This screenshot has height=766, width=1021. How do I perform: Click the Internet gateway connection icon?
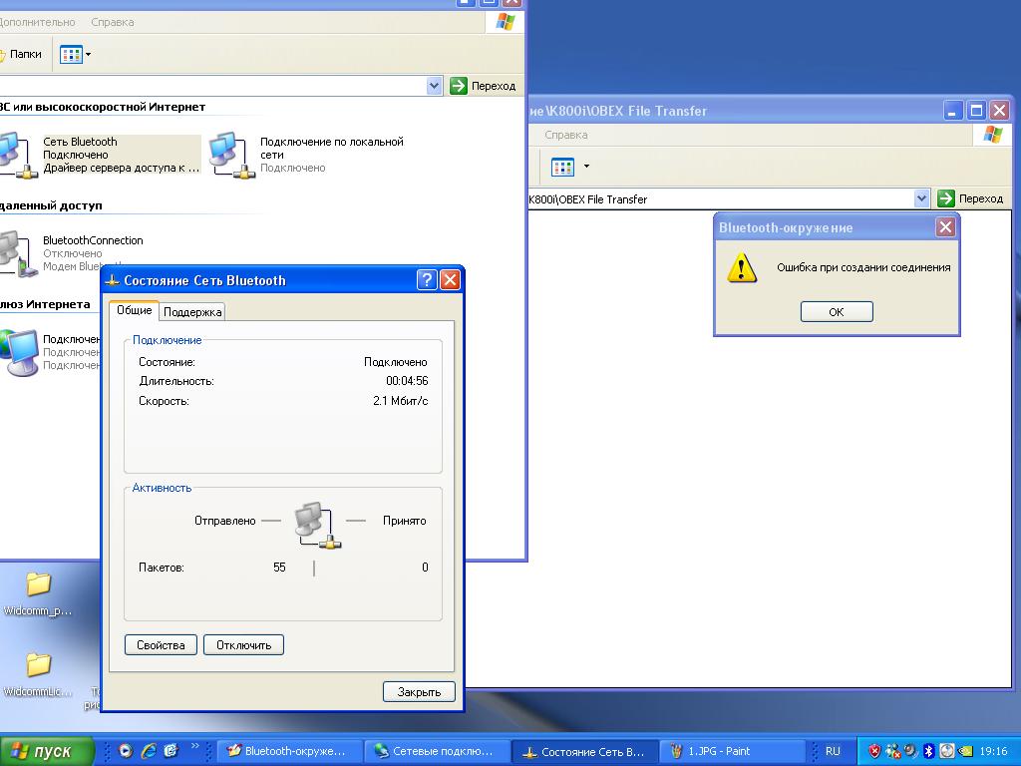coord(20,351)
